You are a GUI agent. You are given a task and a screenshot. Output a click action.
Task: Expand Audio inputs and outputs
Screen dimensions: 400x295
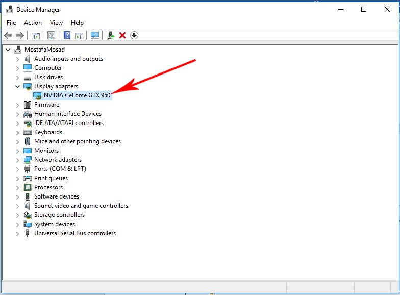pos(17,59)
